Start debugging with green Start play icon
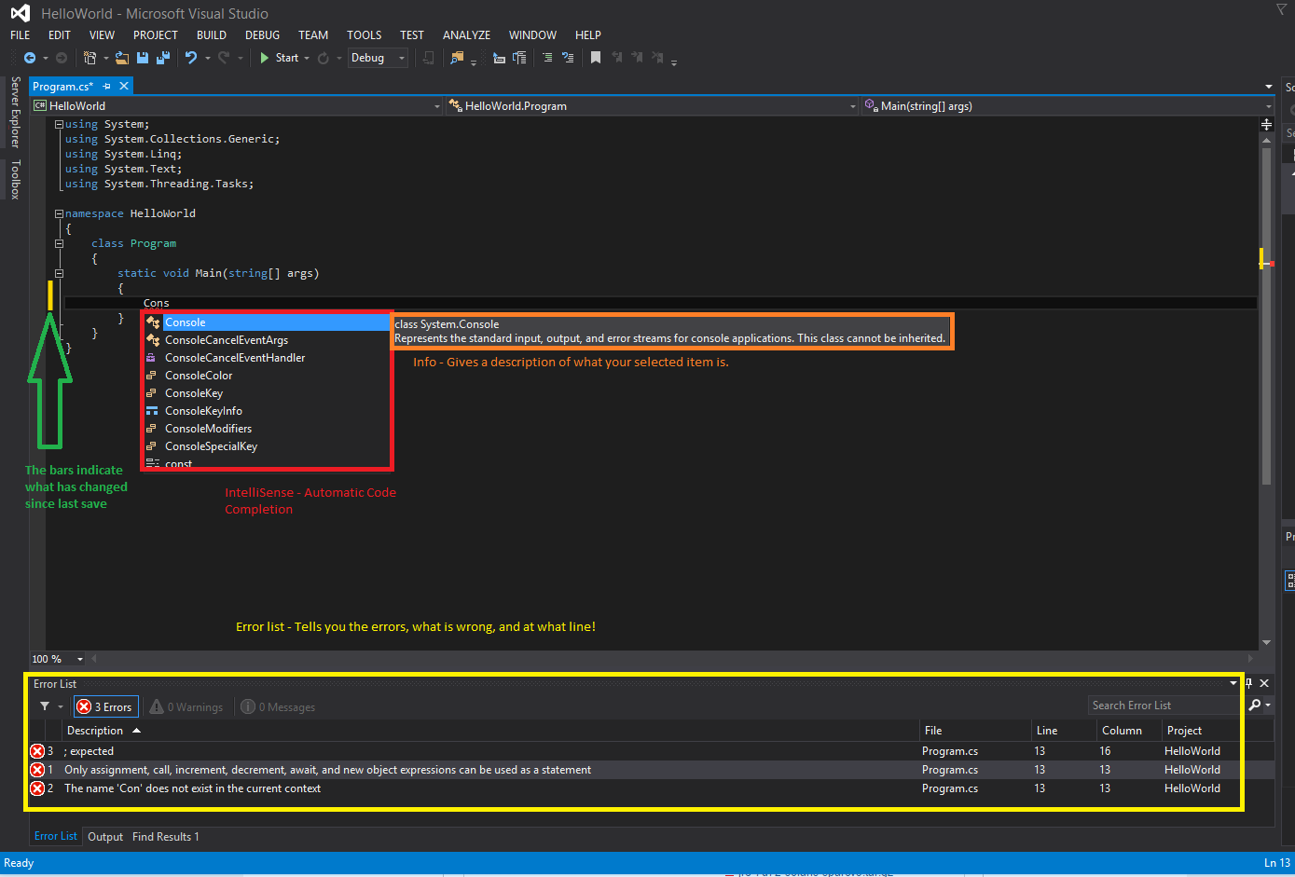Screen dimensions: 1295x877 click(265, 58)
